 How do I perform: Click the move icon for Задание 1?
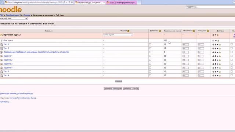pos(216,56)
